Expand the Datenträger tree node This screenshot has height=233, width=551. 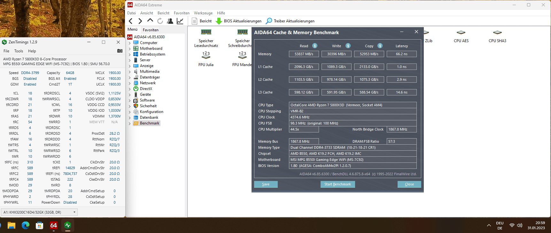[130, 77]
